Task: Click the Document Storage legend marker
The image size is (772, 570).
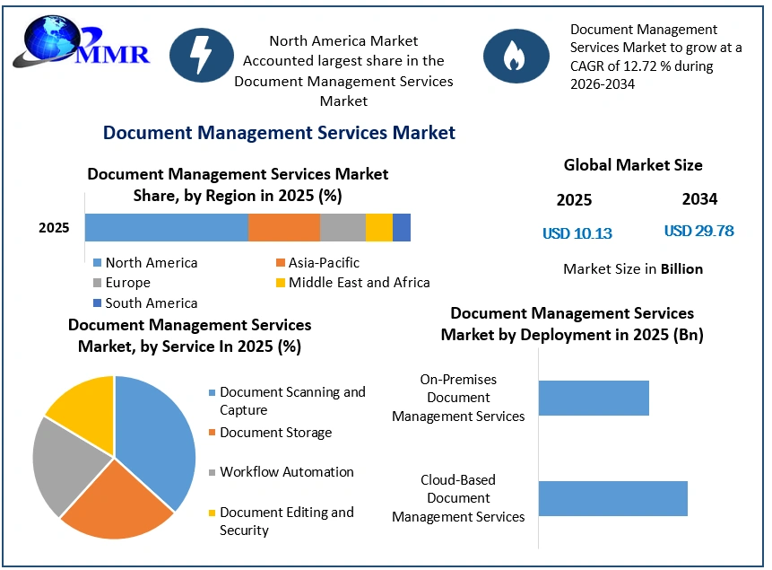Action: (x=213, y=433)
